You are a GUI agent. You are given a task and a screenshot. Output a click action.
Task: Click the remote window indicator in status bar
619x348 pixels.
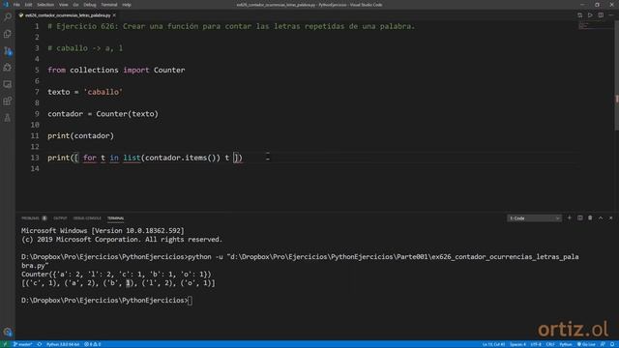point(5,344)
